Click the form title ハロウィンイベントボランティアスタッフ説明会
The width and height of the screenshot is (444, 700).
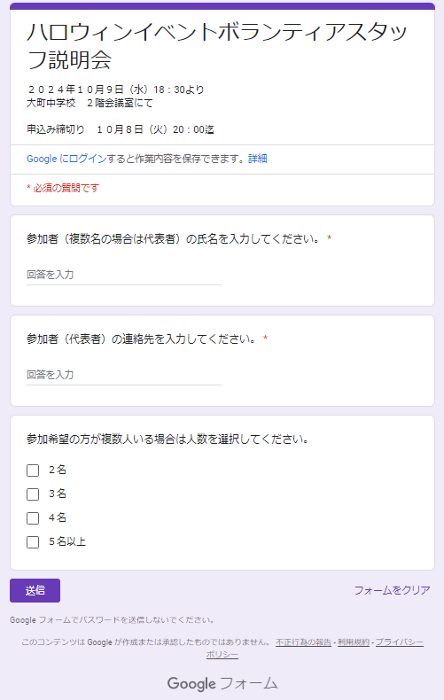point(217,45)
